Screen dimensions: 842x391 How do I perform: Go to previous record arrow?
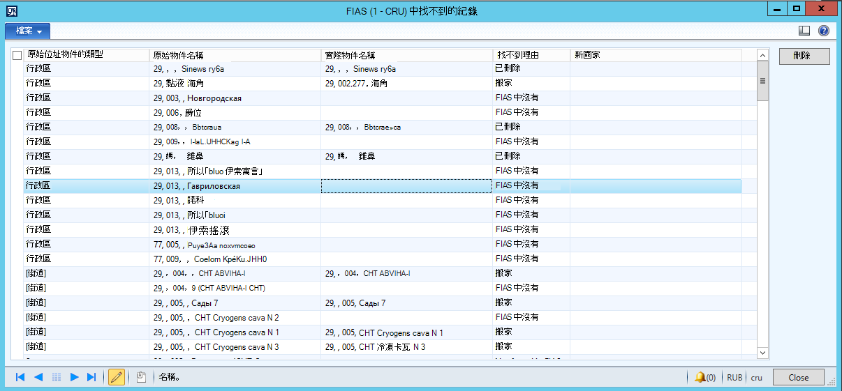pyautogui.click(x=38, y=377)
